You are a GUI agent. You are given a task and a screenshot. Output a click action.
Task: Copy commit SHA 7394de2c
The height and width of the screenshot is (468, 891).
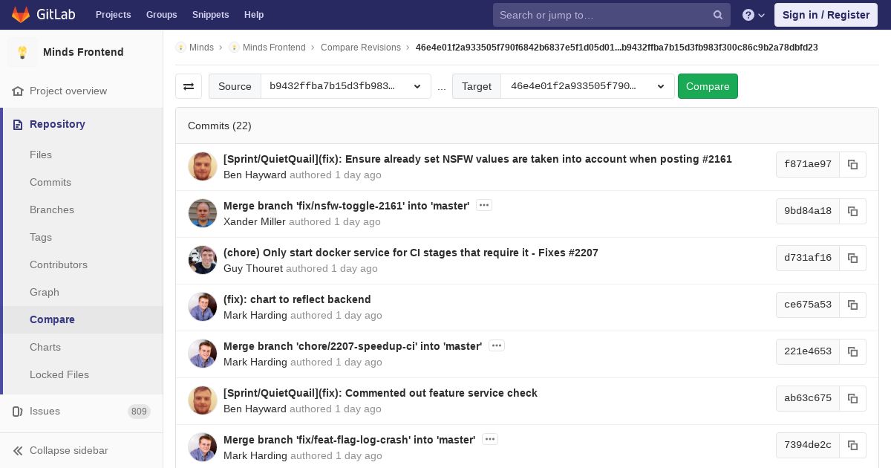[x=852, y=445]
